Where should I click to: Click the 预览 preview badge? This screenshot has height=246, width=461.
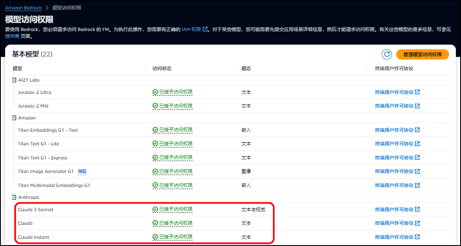[82, 172]
